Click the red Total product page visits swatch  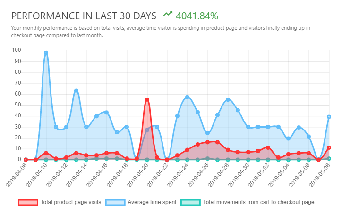click(x=28, y=203)
